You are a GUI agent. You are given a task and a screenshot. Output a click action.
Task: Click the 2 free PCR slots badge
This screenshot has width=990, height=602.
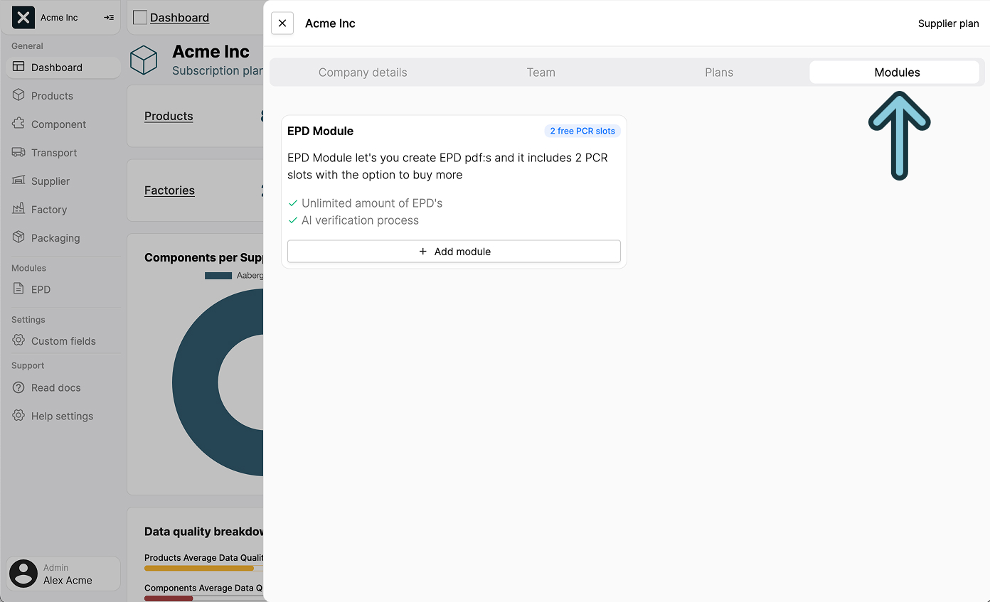tap(582, 131)
